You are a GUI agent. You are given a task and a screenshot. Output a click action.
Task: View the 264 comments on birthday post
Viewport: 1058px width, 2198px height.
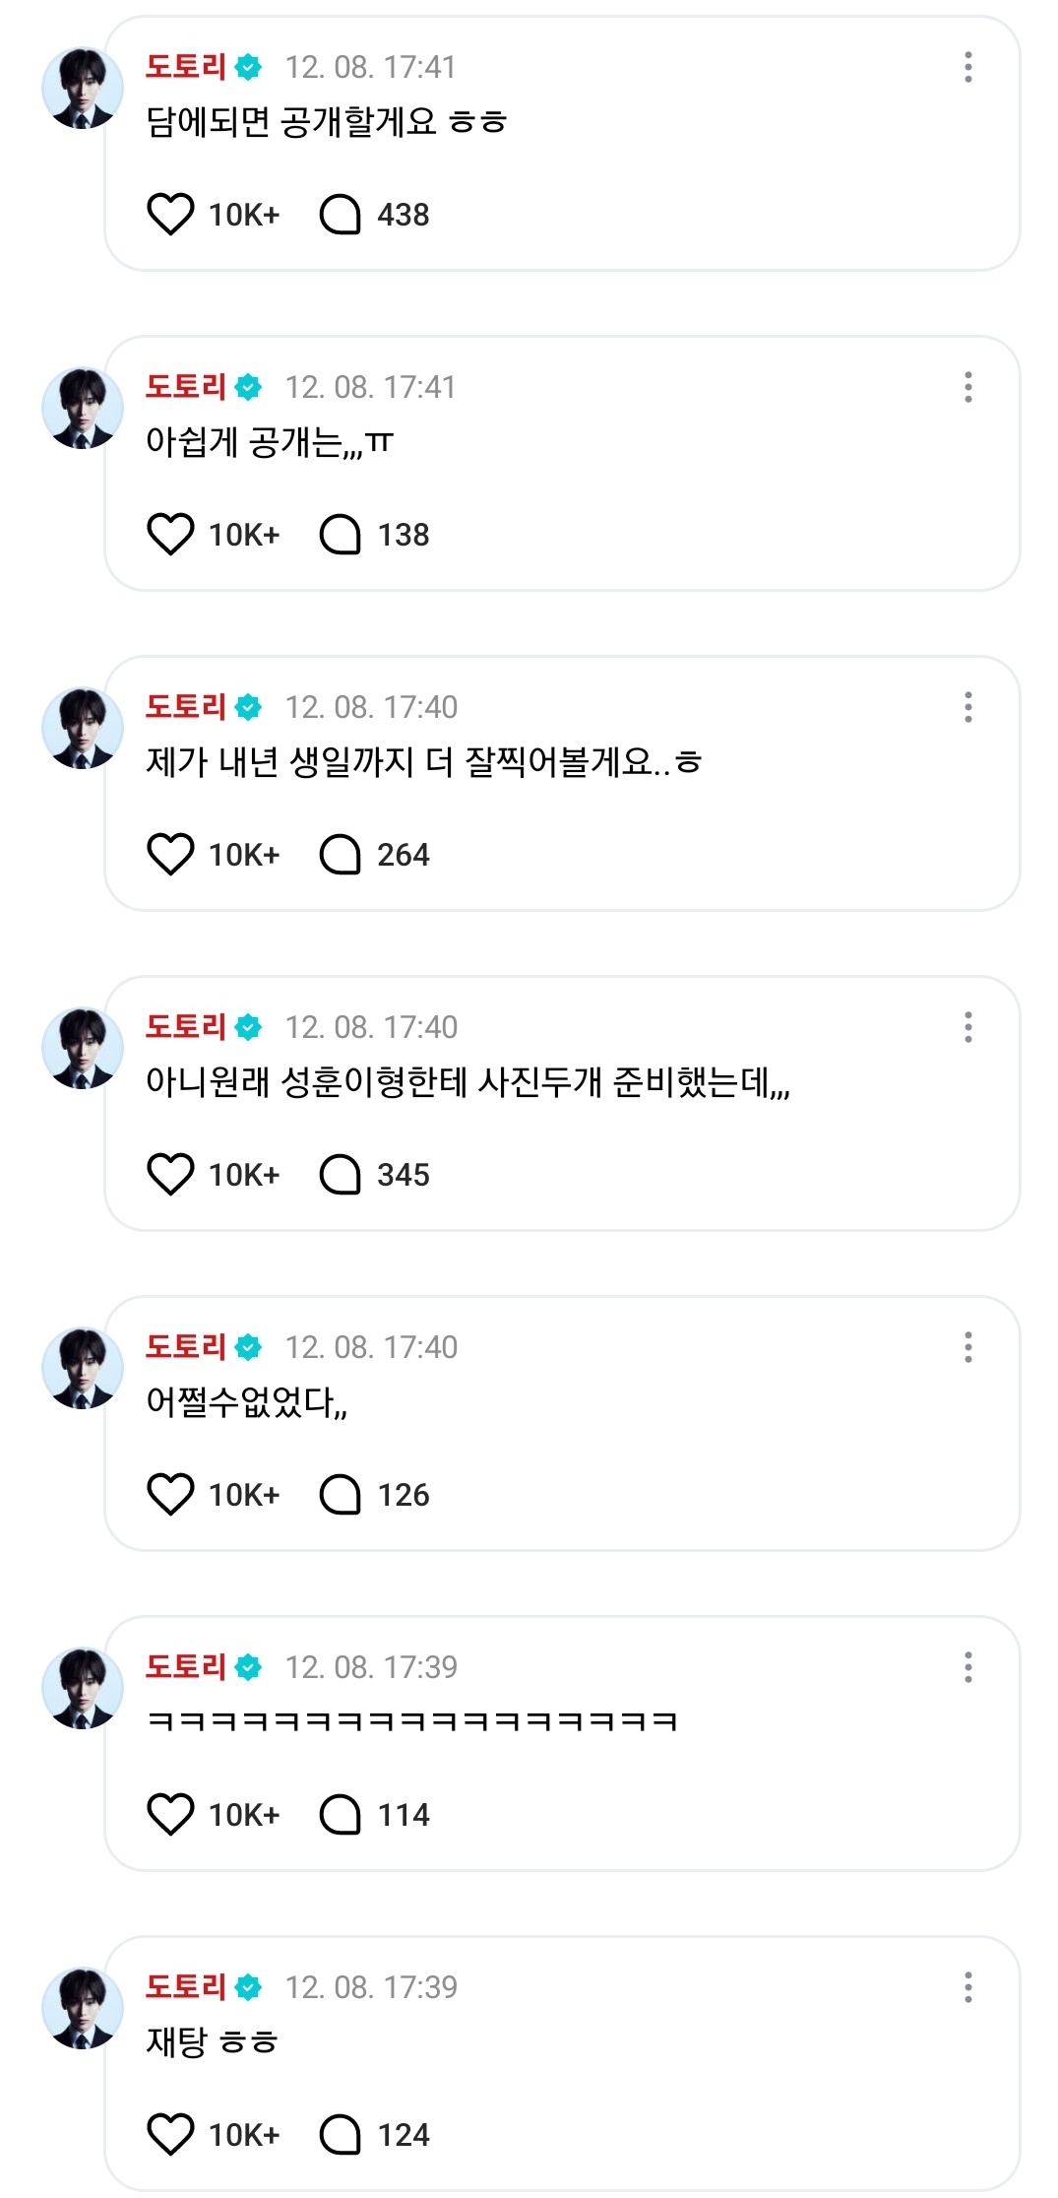point(341,855)
